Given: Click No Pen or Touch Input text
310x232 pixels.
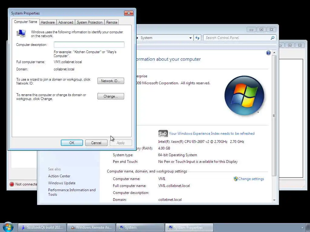Looking at the screenshot, I should point(198,162).
